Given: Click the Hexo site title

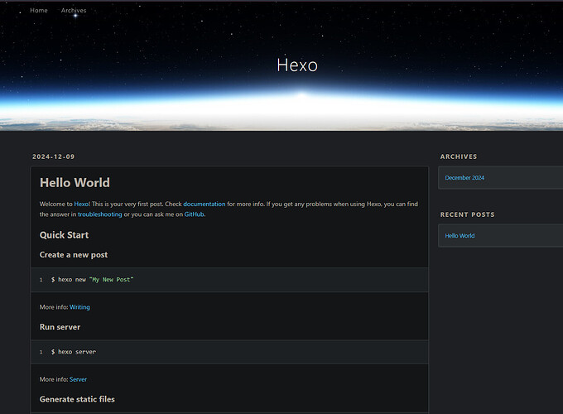Looking at the screenshot, I should tap(297, 65).
